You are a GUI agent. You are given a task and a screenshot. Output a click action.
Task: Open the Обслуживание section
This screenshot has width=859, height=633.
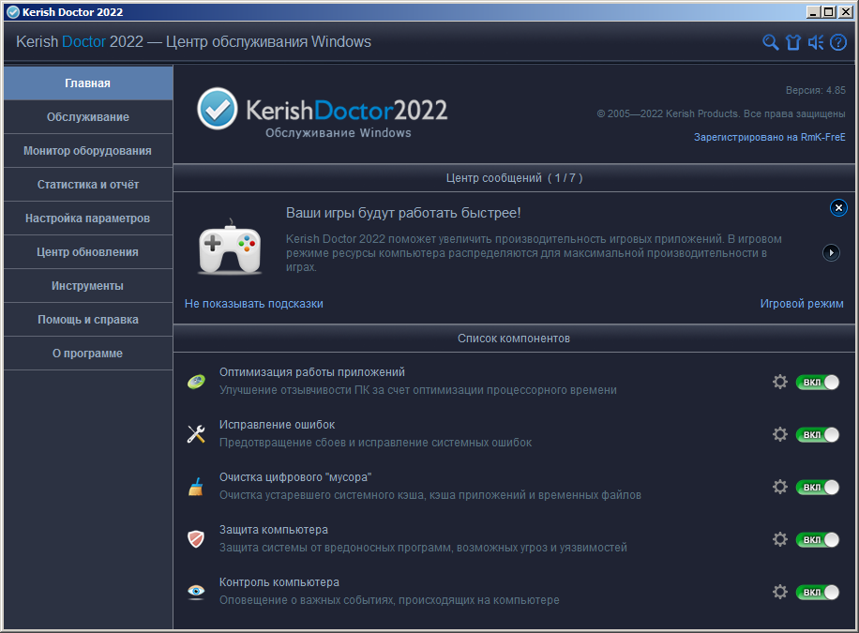coord(88,117)
